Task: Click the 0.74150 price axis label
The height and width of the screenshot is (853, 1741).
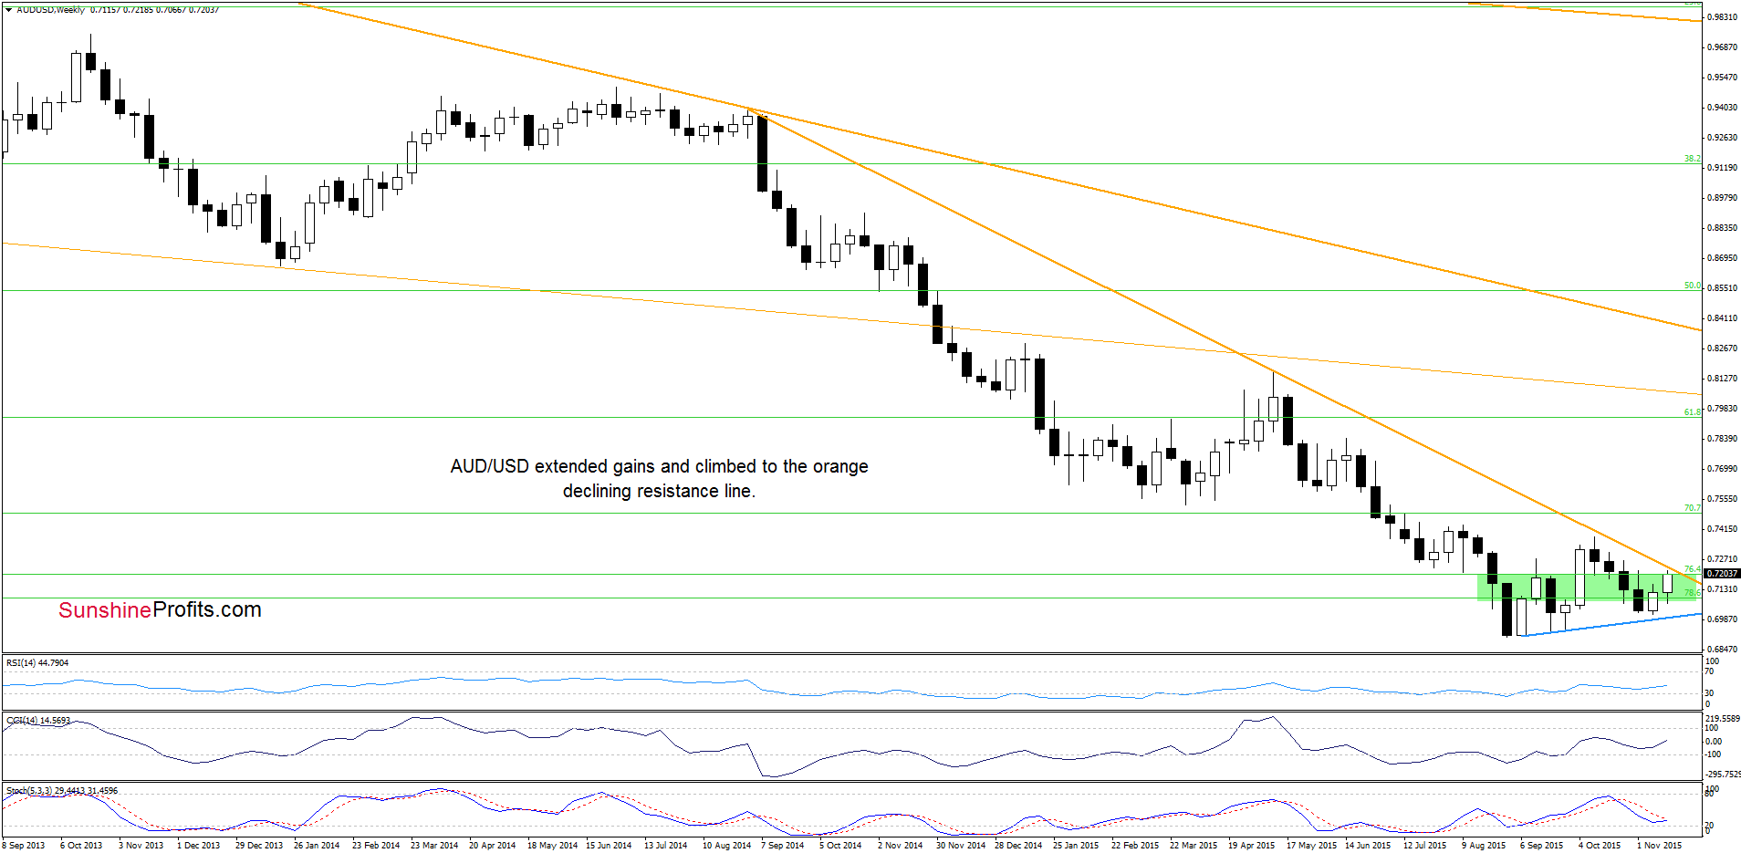Action: (x=1722, y=529)
